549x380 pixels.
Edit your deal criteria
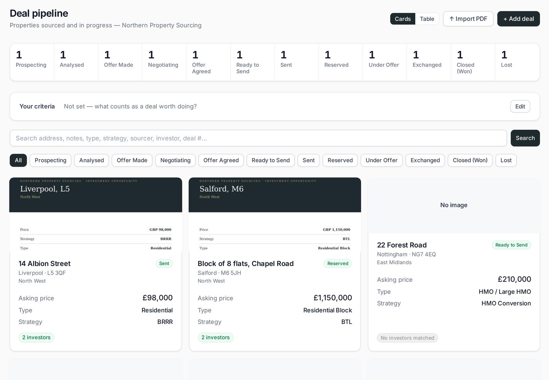pos(520,106)
